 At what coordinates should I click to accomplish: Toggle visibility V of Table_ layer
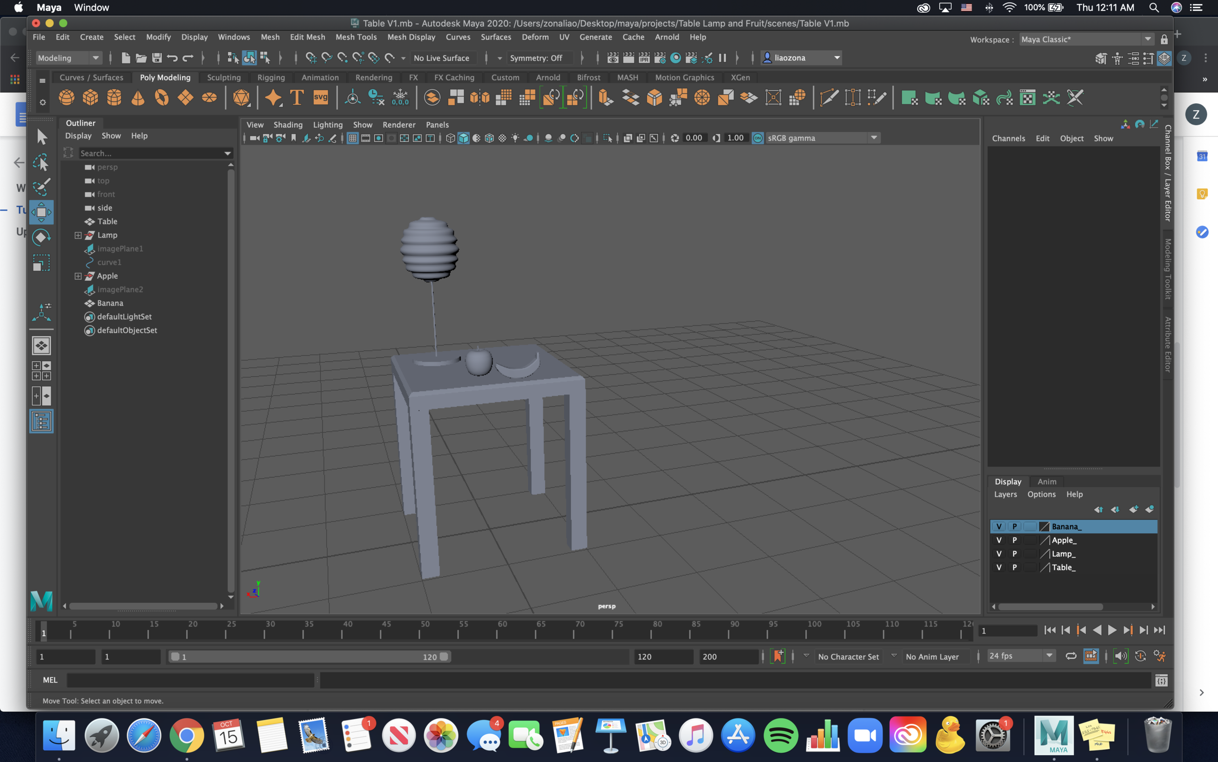click(x=999, y=567)
